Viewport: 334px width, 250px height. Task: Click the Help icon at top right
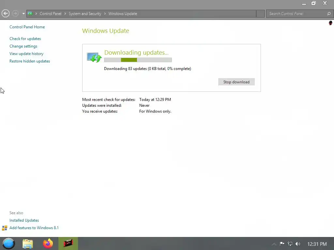coord(330,23)
